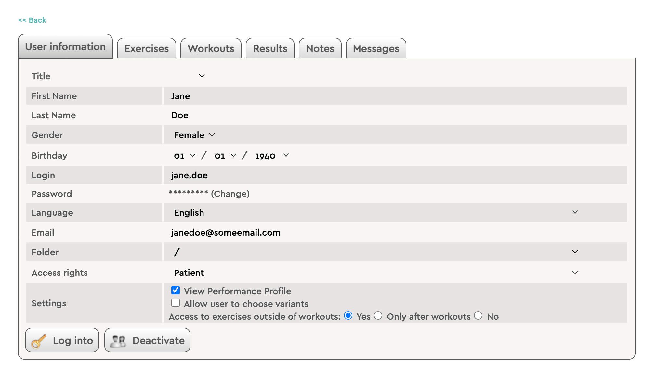Go to the Messages tab
Viewport: 669px width, 382px height.
tap(376, 48)
